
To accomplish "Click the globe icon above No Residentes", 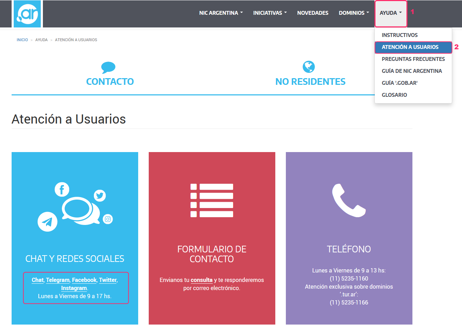I will 309,67.
